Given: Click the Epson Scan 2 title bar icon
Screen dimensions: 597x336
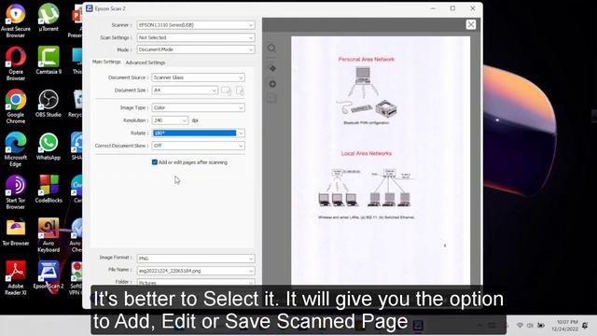Looking at the screenshot, I should point(90,8).
